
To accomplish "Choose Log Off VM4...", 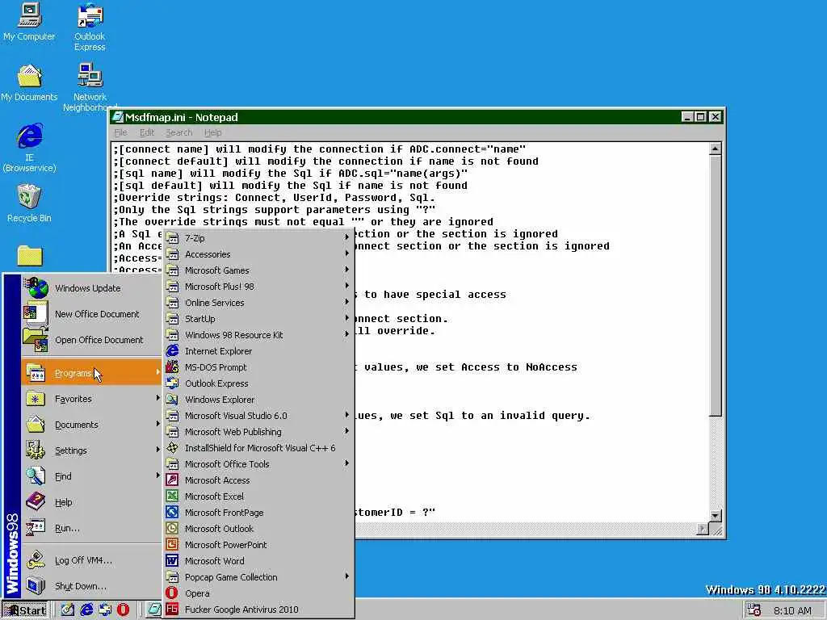I will 91,560.
